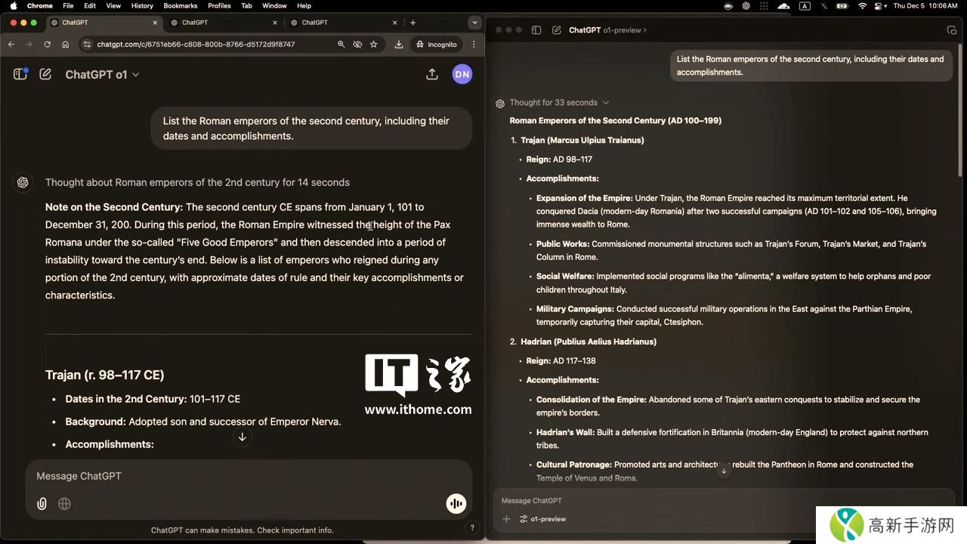Open the o1-preview model selector in the title bar
Viewport: 967px width, 544px height.
click(625, 30)
